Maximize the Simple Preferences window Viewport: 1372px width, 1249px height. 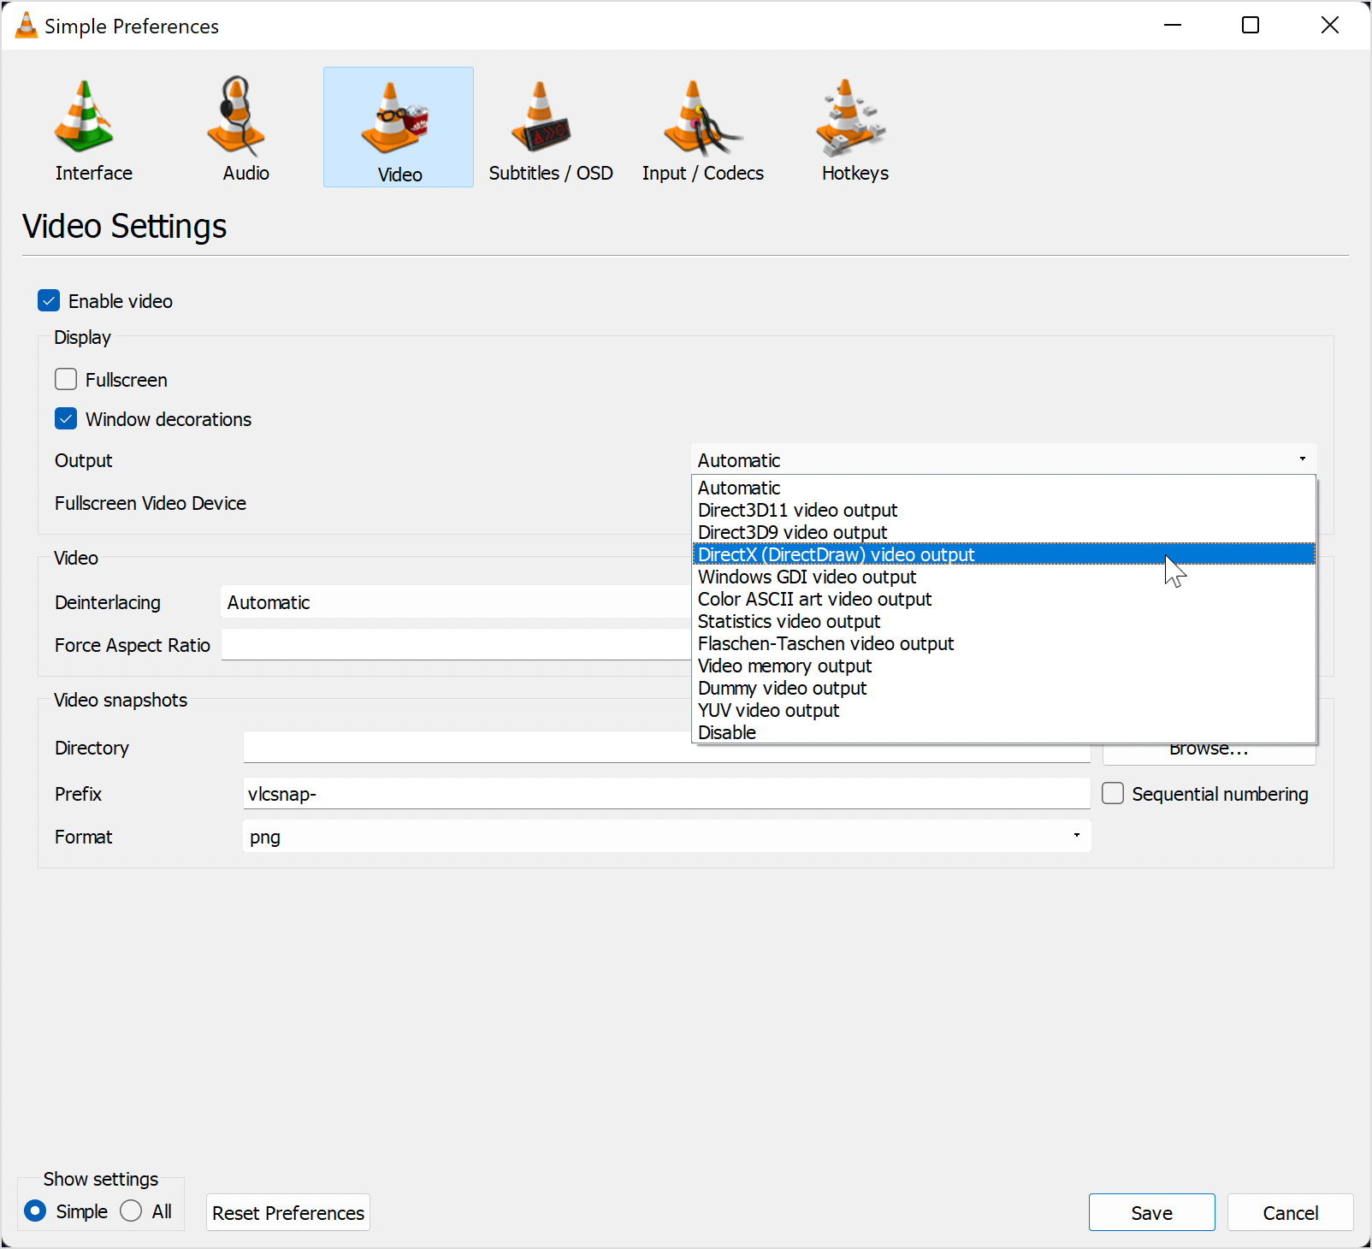point(1251,25)
